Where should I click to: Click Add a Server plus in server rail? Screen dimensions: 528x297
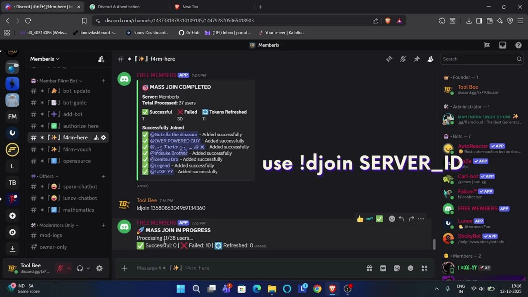coord(12,216)
